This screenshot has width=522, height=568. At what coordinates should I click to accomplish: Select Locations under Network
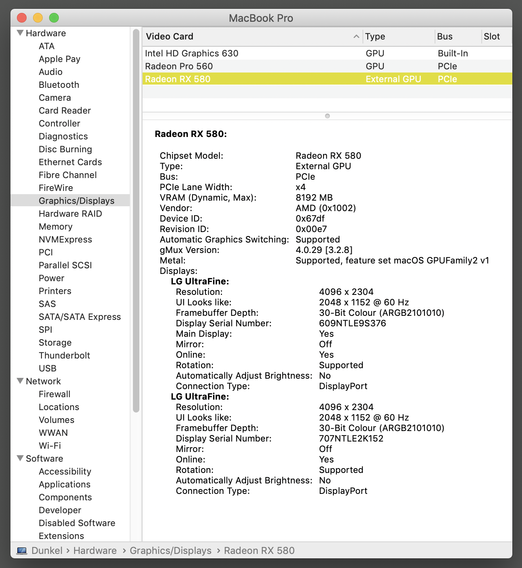(59, 407)
